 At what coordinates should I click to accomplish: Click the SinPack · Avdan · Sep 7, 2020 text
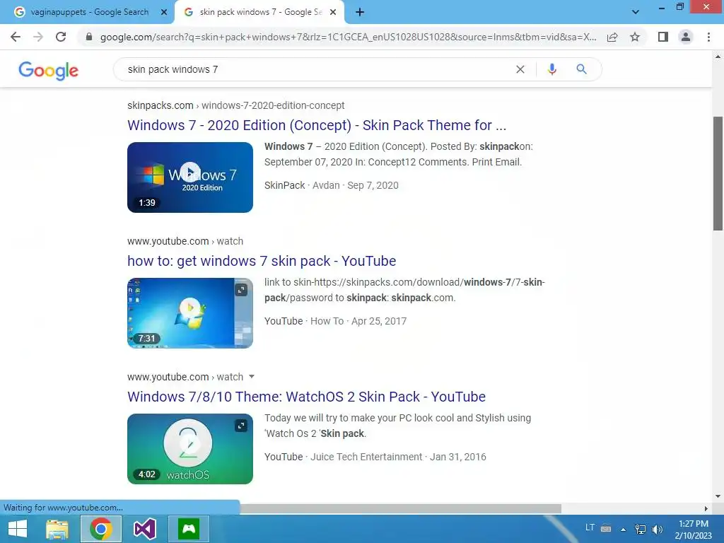[331, 185]
